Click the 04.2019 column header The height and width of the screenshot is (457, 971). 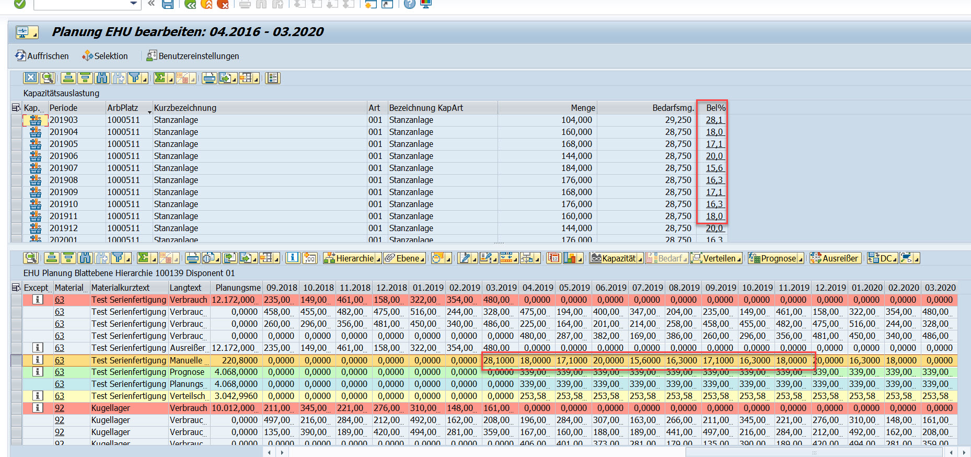coord(537,288)
